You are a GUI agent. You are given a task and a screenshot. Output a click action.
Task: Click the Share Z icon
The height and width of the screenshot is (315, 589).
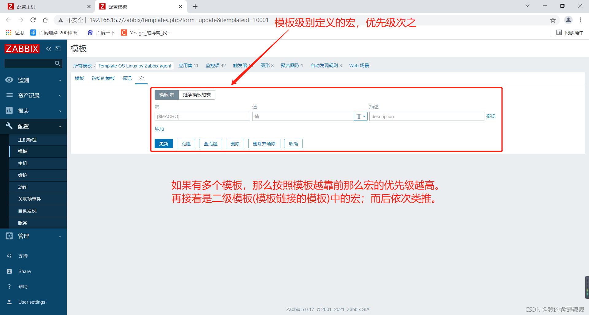[10, 271]
